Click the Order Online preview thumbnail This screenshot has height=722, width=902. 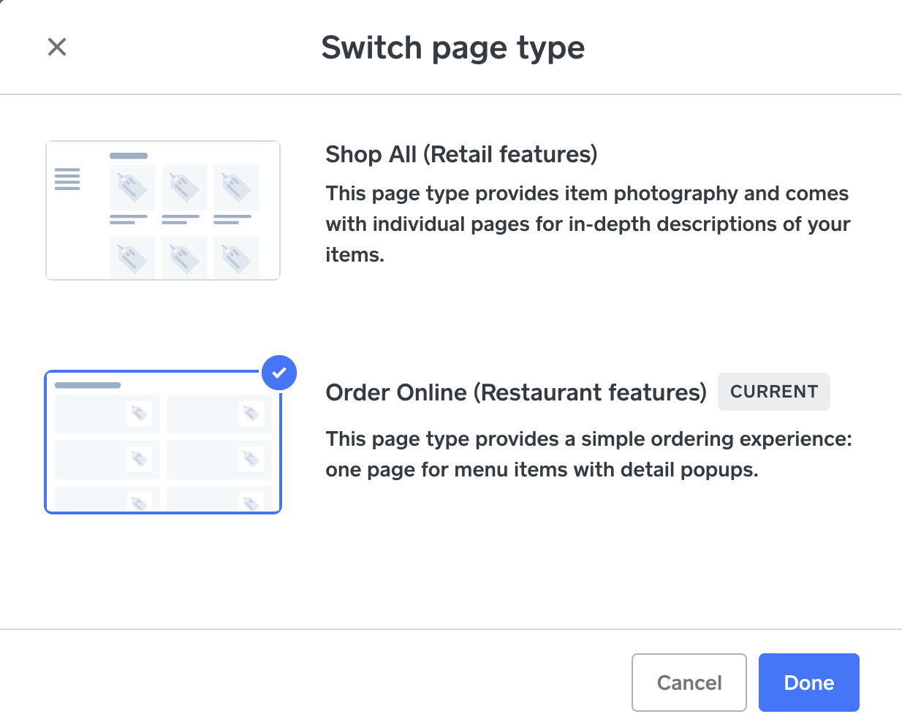(162, 441)
